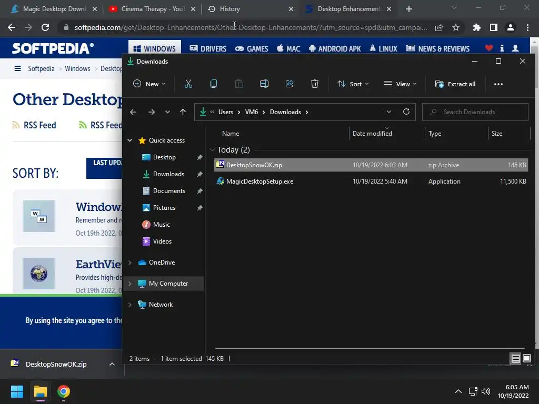The width and height of the screenshot is (539, 404).
Task: Click the Softpedia heart icon
Action: tap(488, 48)
